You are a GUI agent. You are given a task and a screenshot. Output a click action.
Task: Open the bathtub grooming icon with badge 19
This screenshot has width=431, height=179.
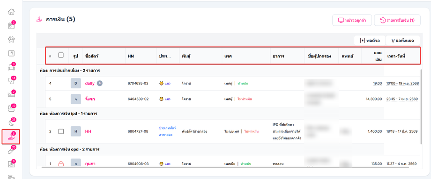[11, 108]
